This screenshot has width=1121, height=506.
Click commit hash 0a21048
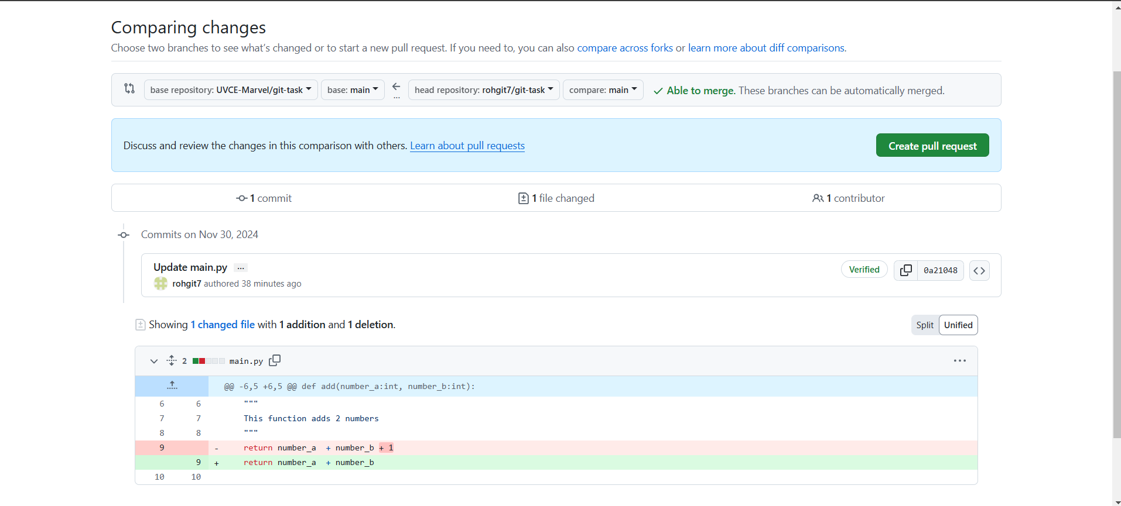tap(940, 270)
